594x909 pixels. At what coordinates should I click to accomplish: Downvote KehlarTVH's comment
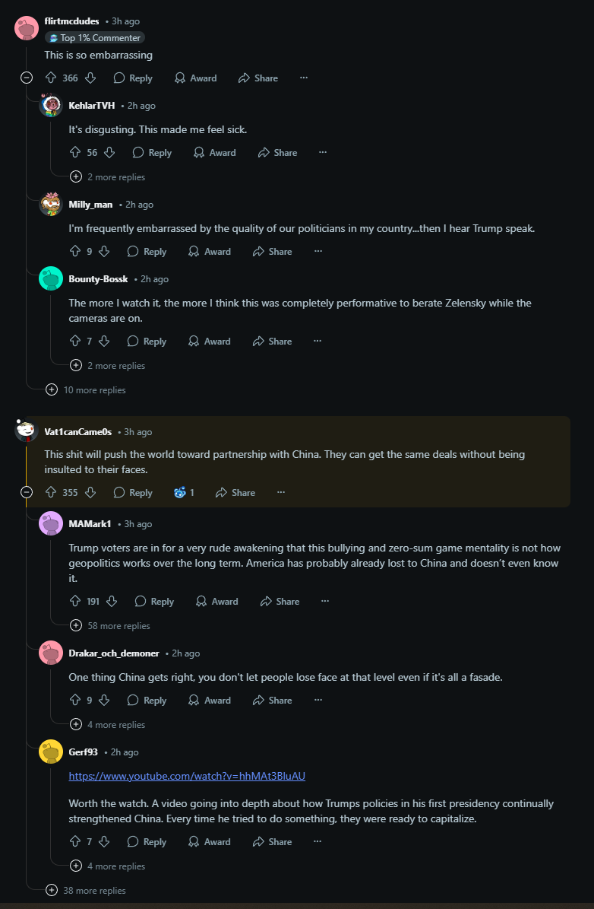click(109, 152)
